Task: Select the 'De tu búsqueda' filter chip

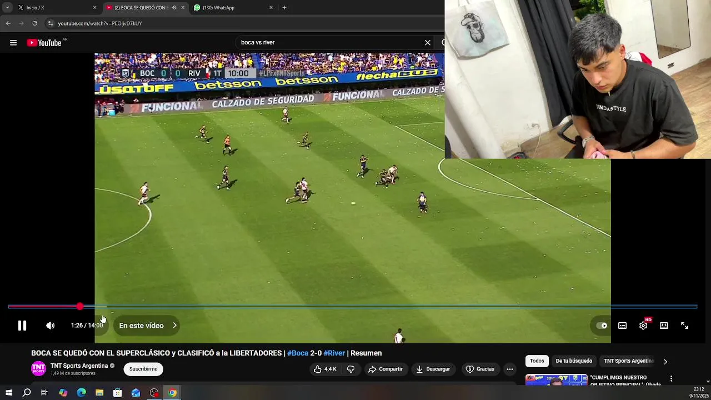Action: point(574,361)
